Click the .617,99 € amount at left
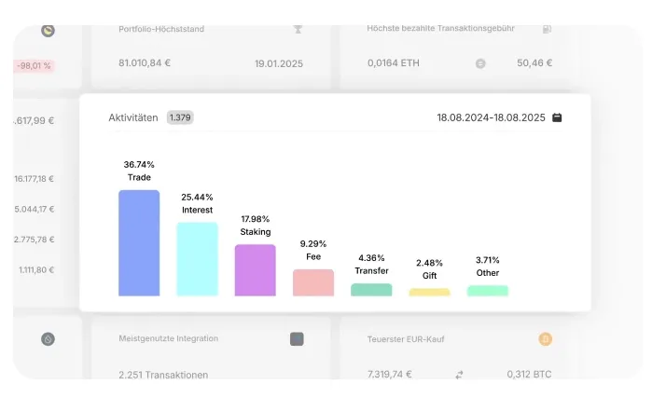This screenshot has height=398, width=666. click(34, 120)
